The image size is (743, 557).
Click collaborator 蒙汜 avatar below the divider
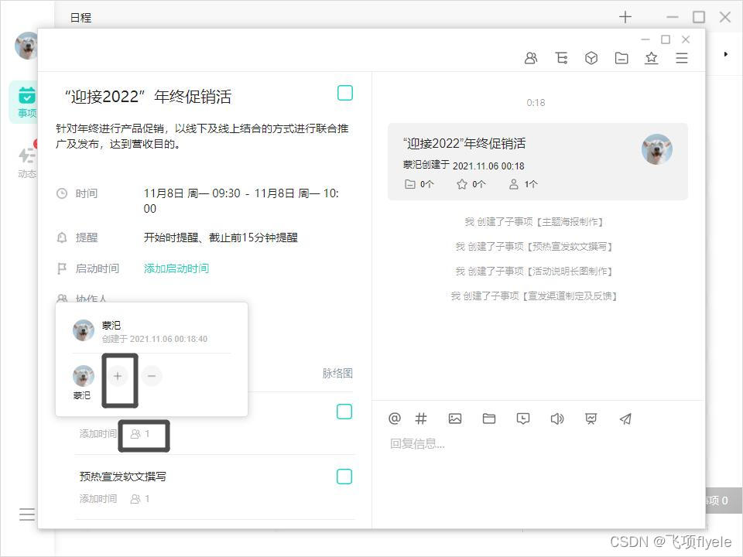[84, 376]
